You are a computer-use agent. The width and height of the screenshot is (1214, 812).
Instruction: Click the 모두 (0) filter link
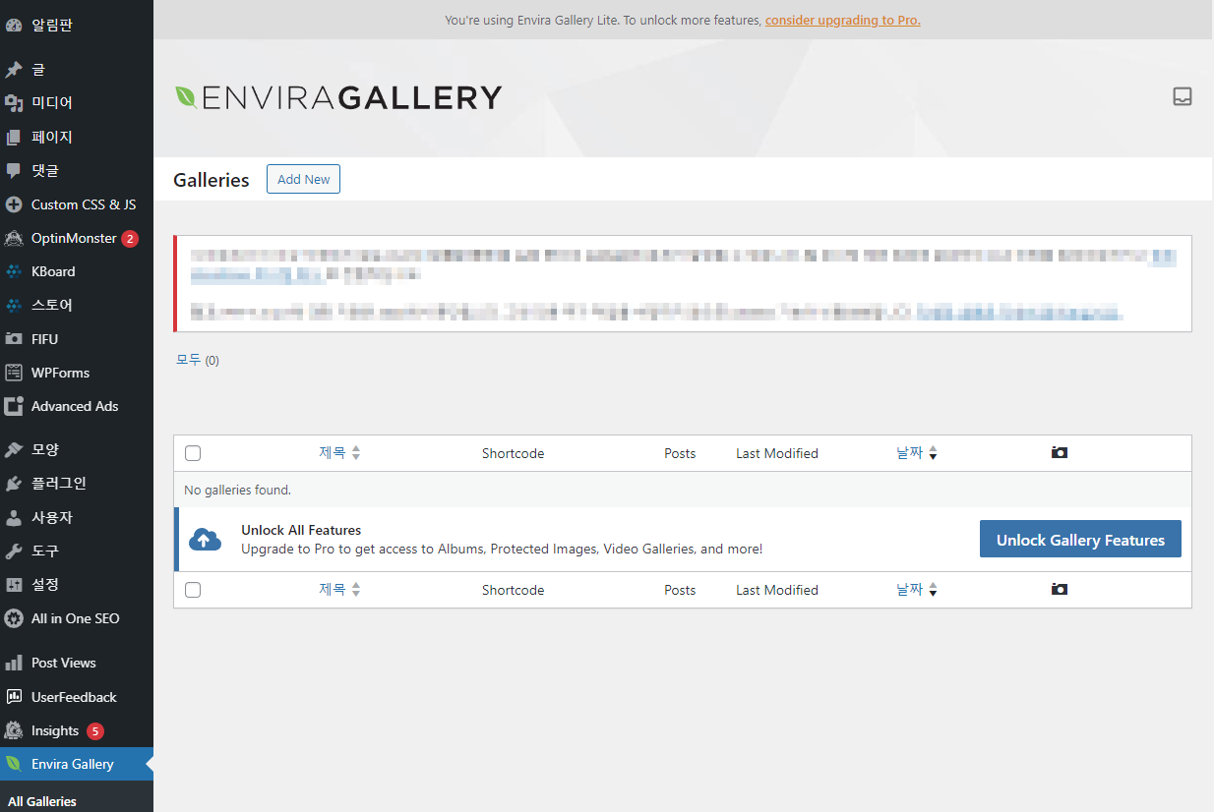point(198,360)
